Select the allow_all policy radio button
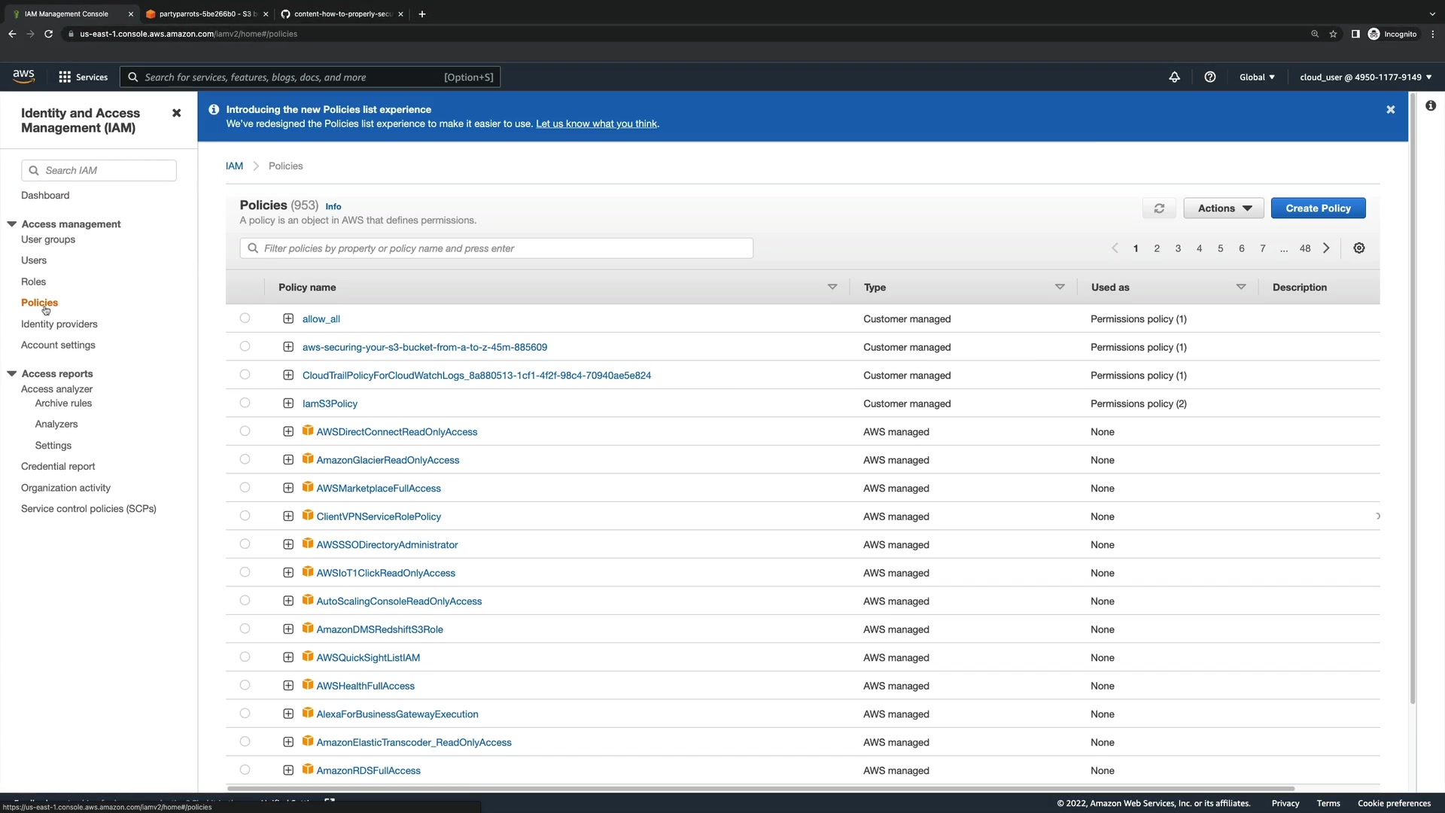Screen dimensions: 1445x813 pos(245,318)
